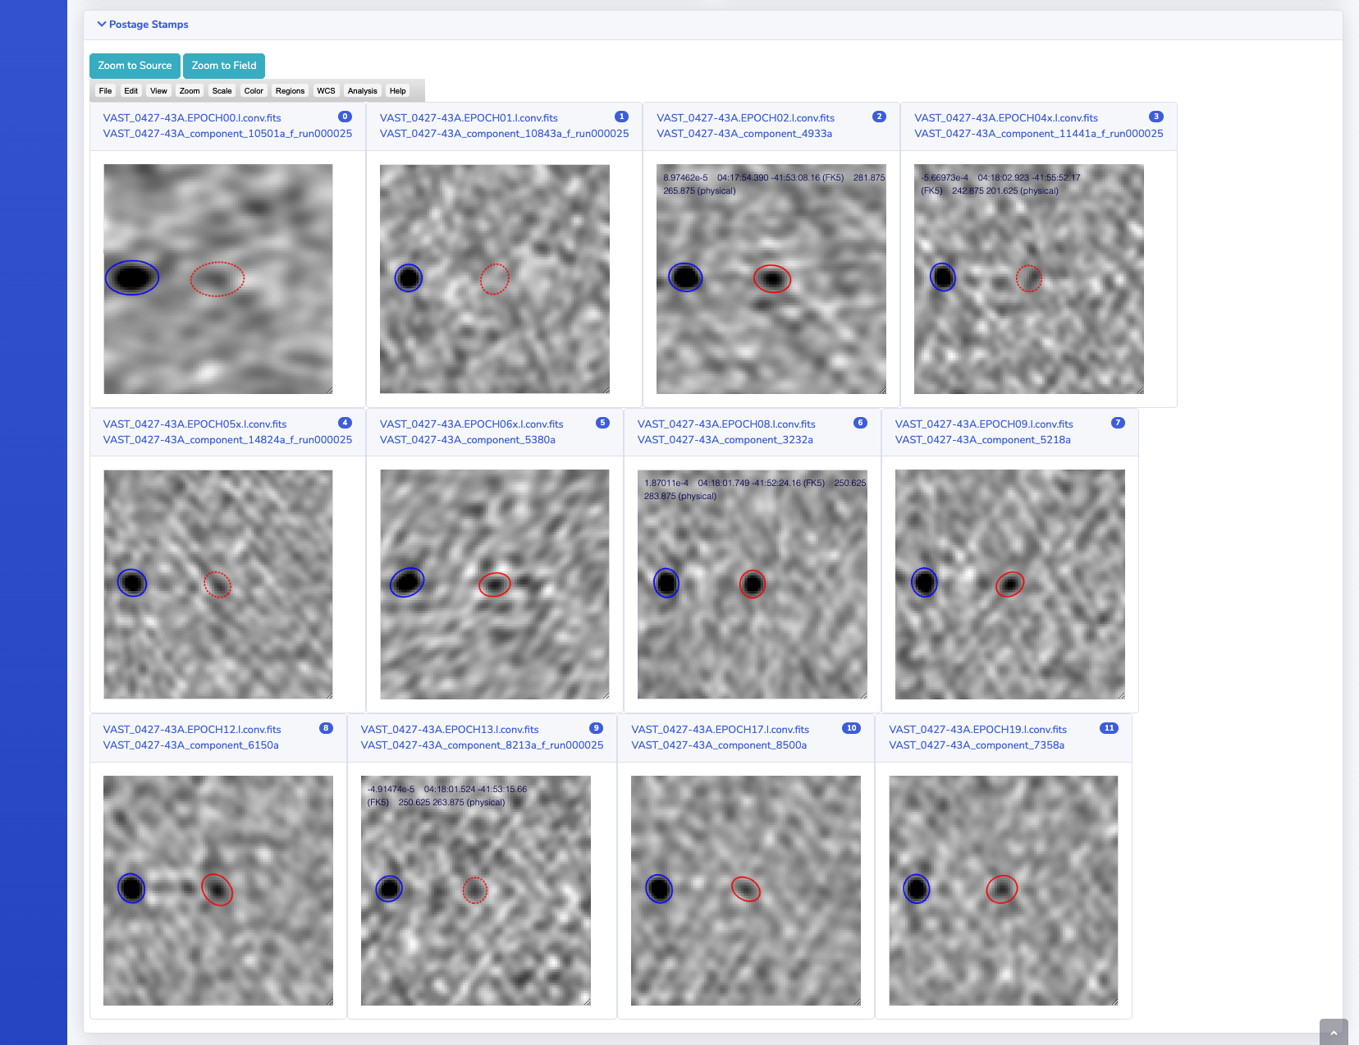Select the EPOCH06x image thumbnail

coord(495,584)
